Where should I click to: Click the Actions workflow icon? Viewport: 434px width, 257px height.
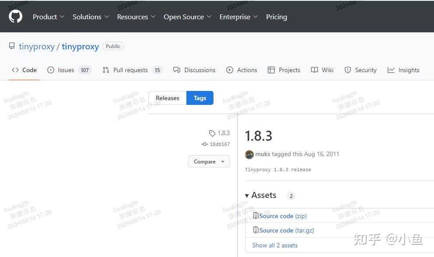[229, 70]
